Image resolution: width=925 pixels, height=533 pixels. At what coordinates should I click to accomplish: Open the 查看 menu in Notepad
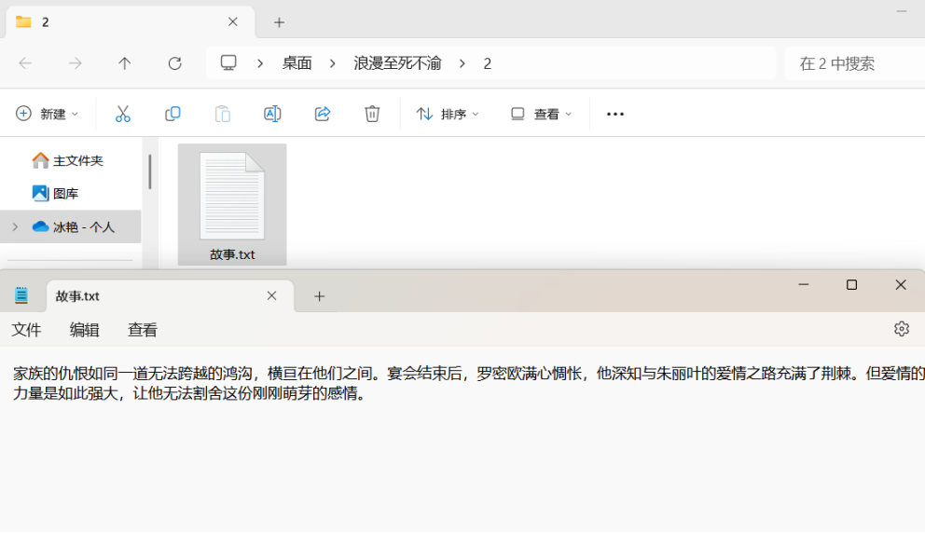coord(143,330)
